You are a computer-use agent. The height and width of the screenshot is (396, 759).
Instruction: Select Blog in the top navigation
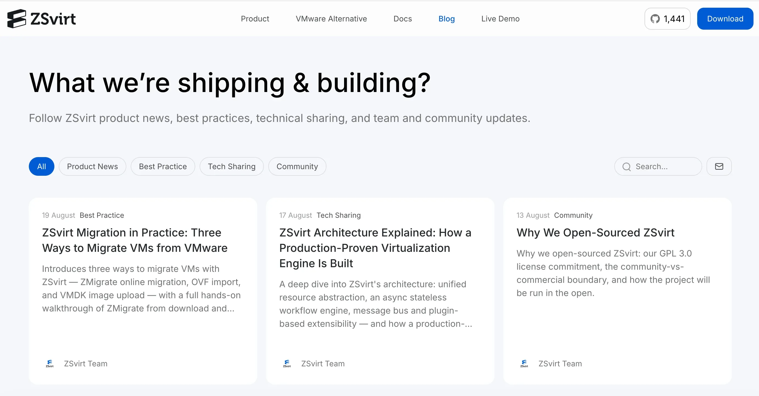point(447,19)
